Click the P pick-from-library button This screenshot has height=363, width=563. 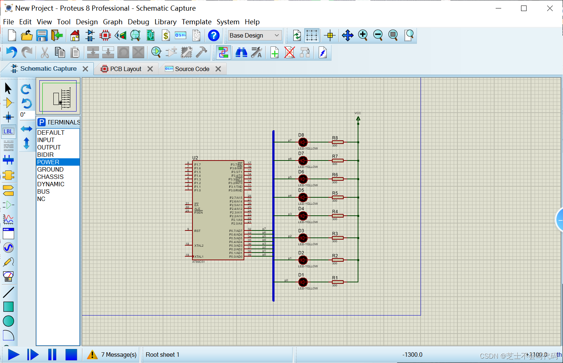[x=42, y=122]
